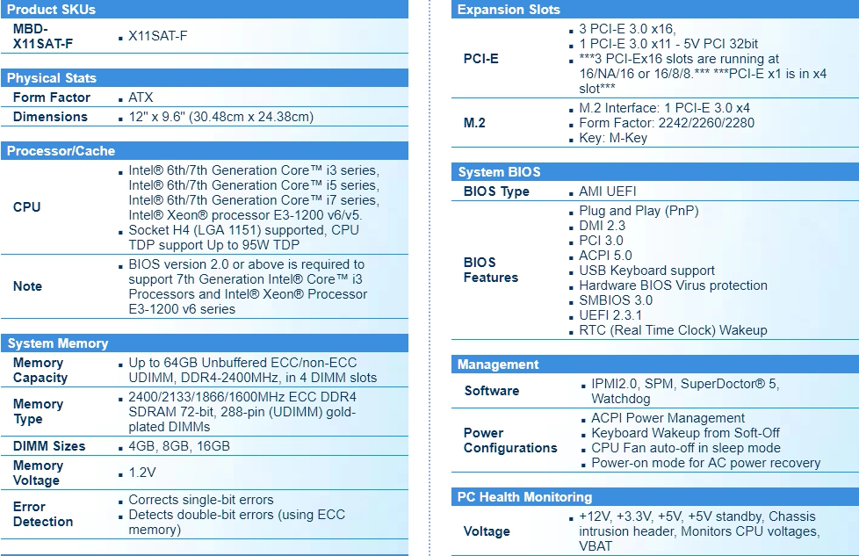Click the DIMM Sizes row label
The image size is (859, 556).
pyautogui.click(x=49, y=446)
